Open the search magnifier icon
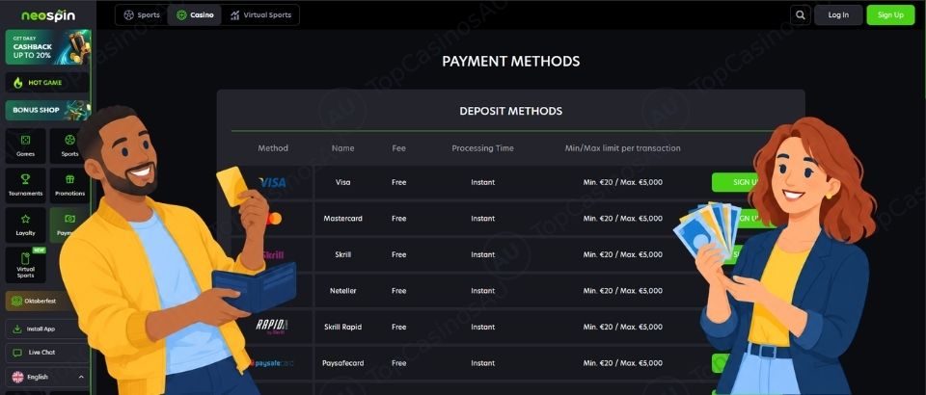Image resolution: width=926 pixels, height=395 pixels. (801, 15)
